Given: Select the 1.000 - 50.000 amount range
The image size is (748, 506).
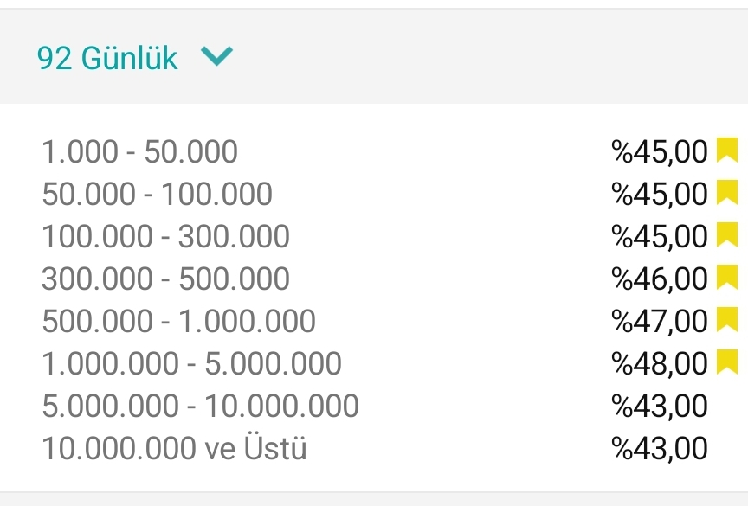Looking at the screenshot, I should (x=139, y=152).
